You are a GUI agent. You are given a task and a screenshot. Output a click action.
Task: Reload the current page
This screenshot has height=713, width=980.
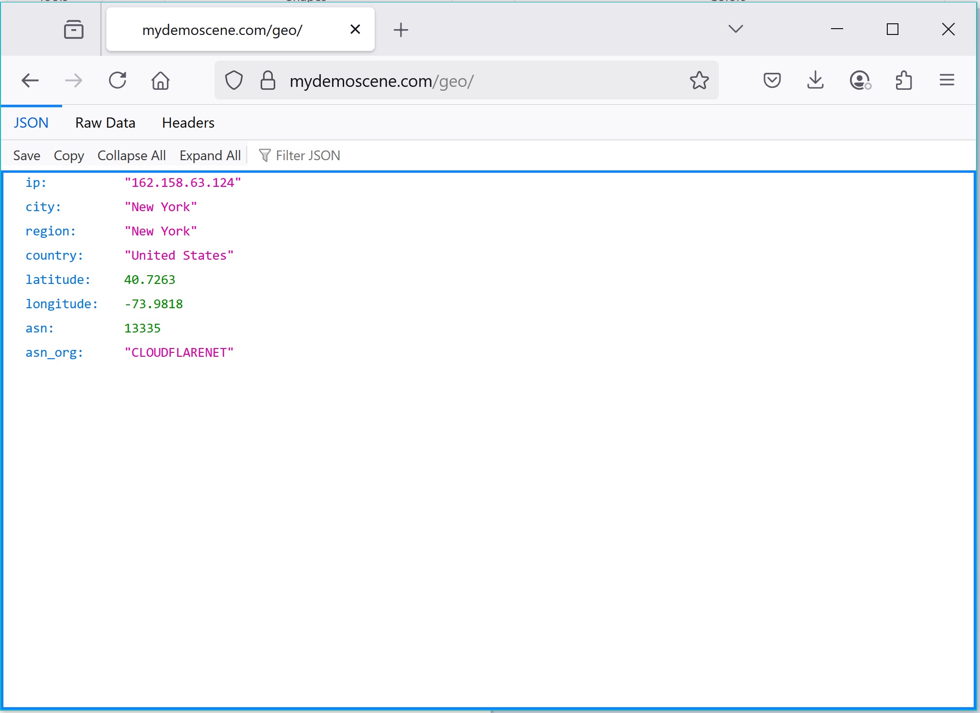(117, 80)
